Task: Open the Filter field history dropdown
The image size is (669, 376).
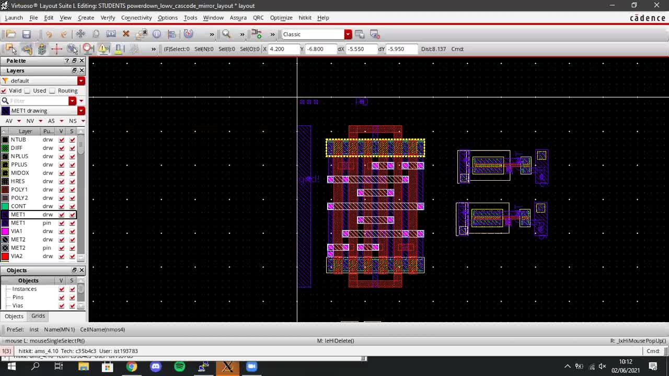Action: (x=73, y=101)
